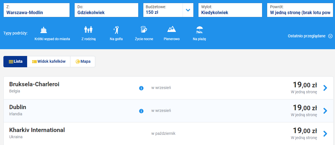Click the Plenerowo label

pyautogui.click(x=172, y=39)
